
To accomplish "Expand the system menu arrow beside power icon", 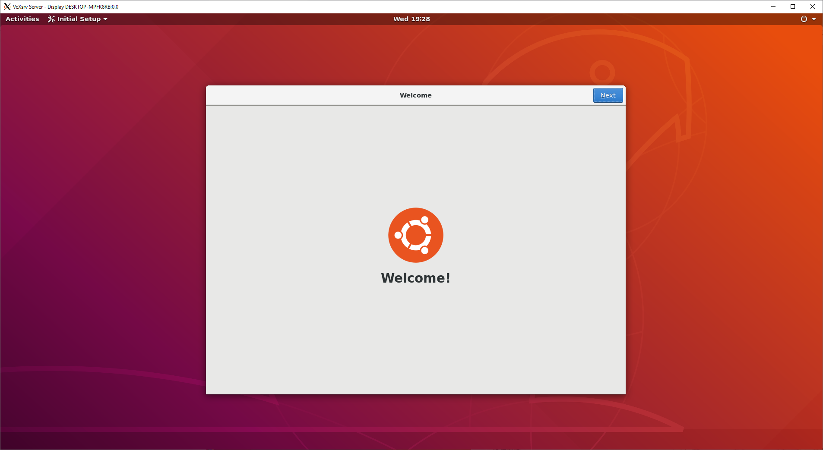I will click(814, 19).
